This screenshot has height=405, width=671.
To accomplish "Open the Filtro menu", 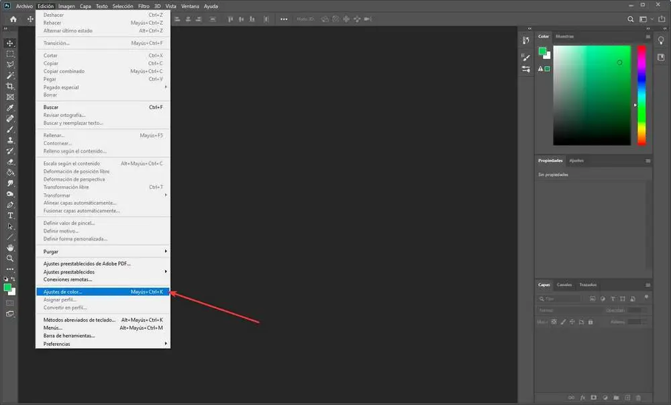I will (144, 7).
